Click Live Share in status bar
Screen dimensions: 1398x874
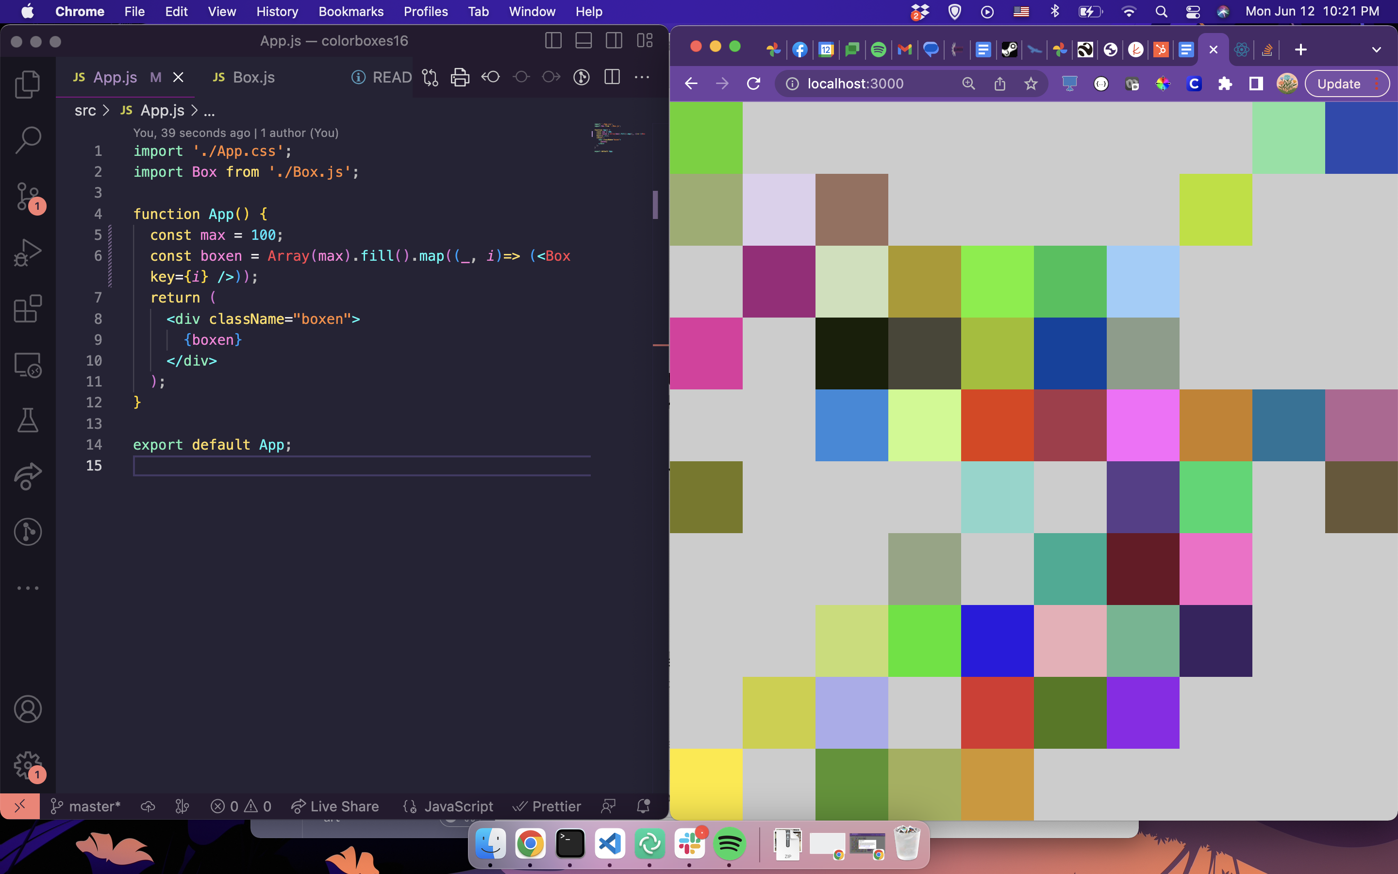(335, 807)
